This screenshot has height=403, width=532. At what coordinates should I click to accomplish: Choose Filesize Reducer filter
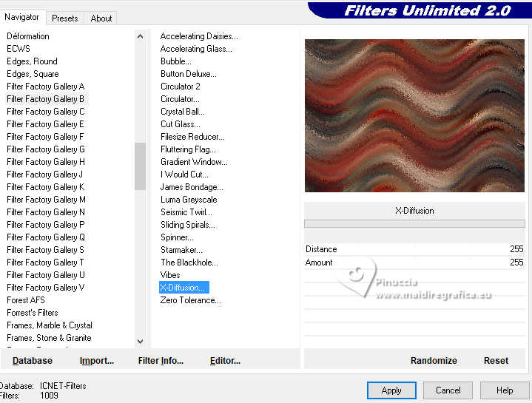[x=192, y=137]
